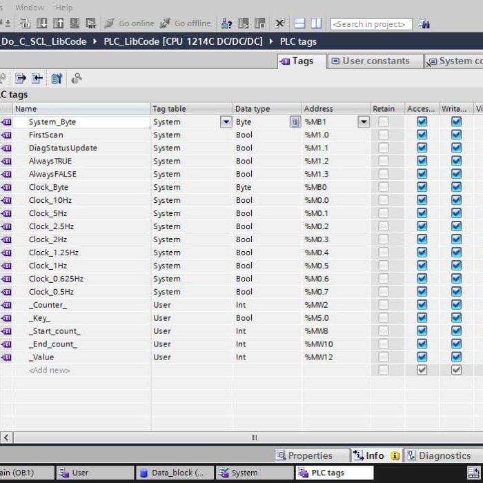Click the tag icon of the Clock_Byte row
483x483 pixels.
point(6,187)
